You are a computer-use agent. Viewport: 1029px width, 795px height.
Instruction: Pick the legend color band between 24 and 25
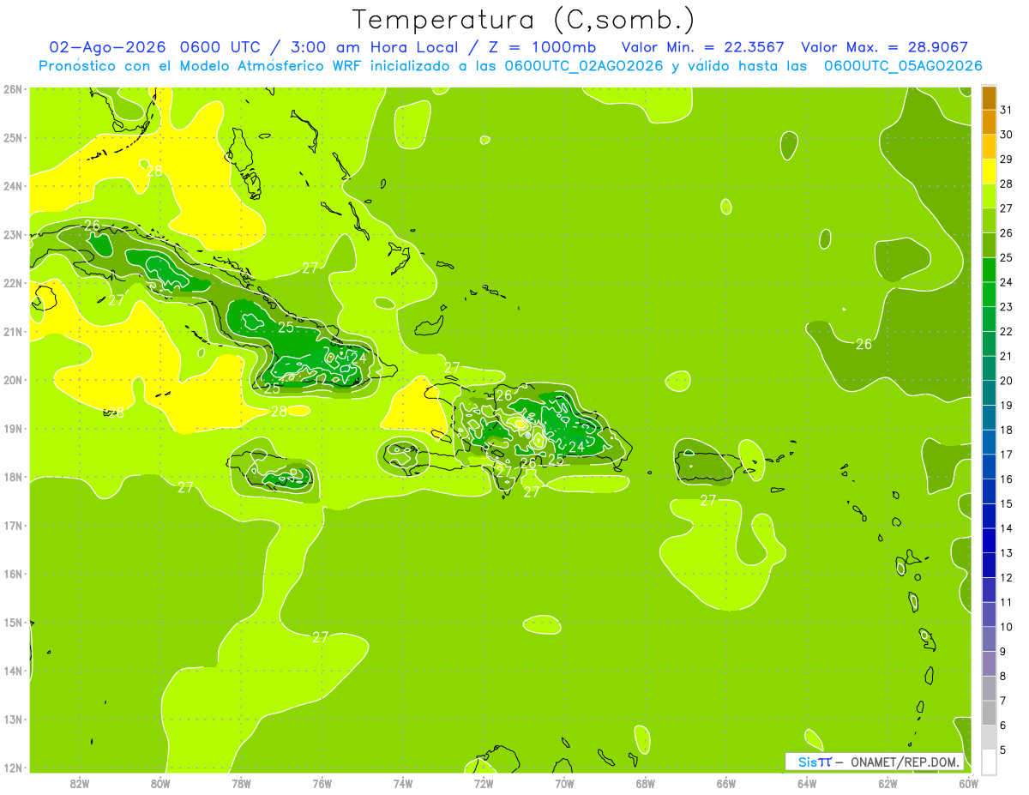pyautogui.click(x=989, y=270)
